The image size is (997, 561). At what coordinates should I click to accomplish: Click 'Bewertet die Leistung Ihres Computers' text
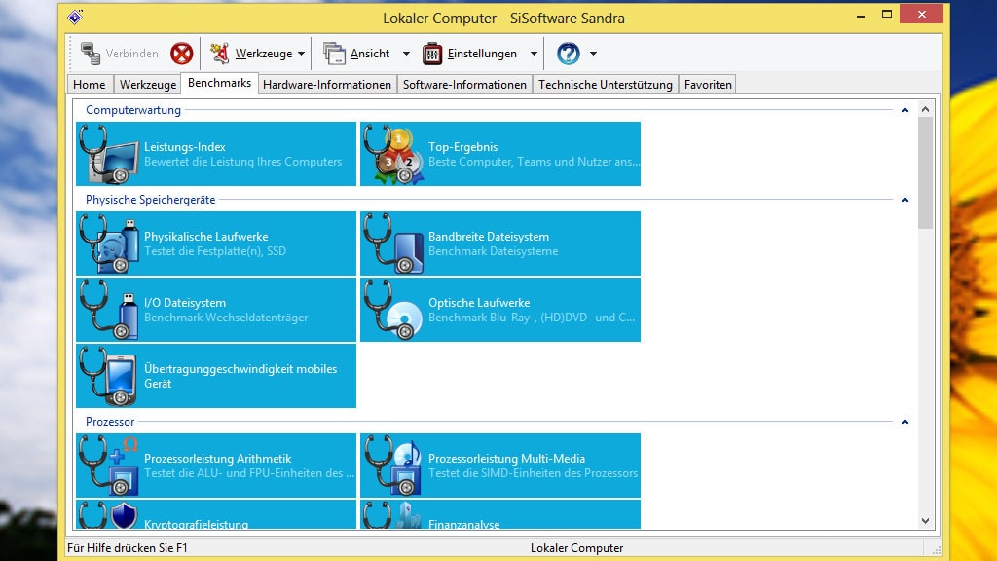click(x=242, y=162)
